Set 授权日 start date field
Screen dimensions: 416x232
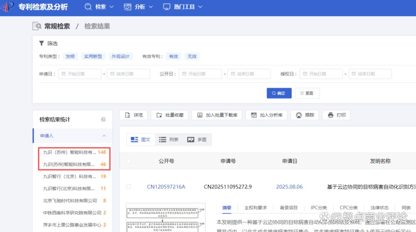click(x=321, y=74)
